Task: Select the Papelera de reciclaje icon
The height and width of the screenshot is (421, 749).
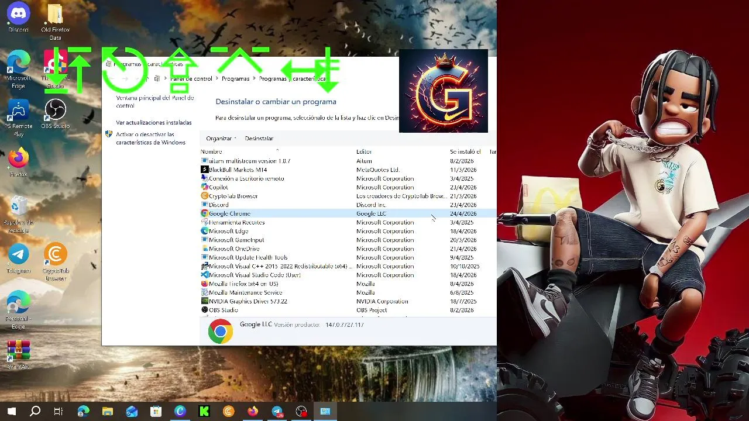Action: coord(18,214)
